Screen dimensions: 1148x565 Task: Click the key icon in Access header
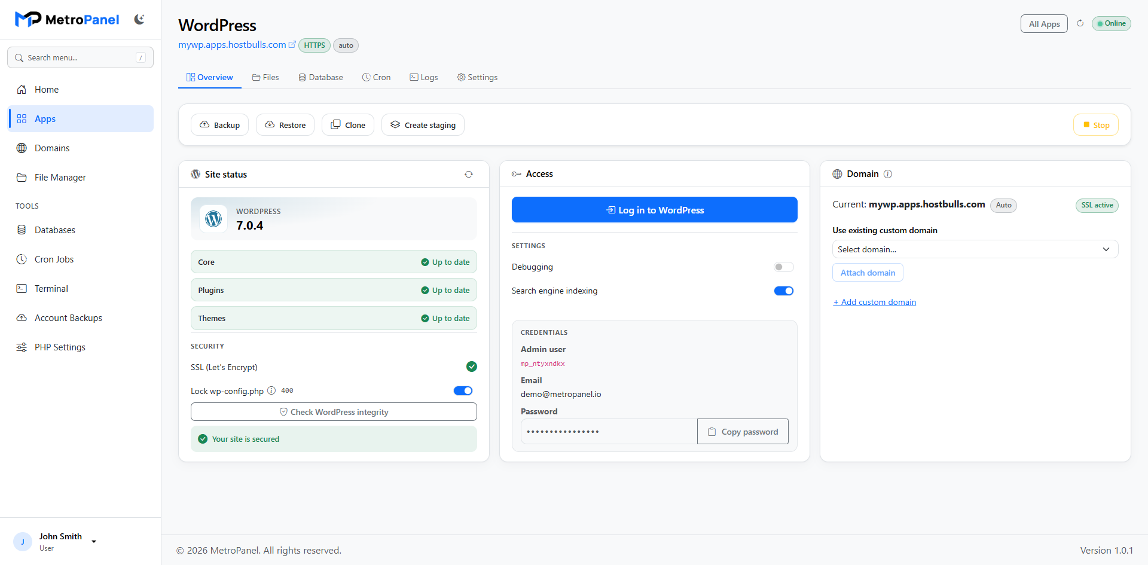click(x=517, y=174)
